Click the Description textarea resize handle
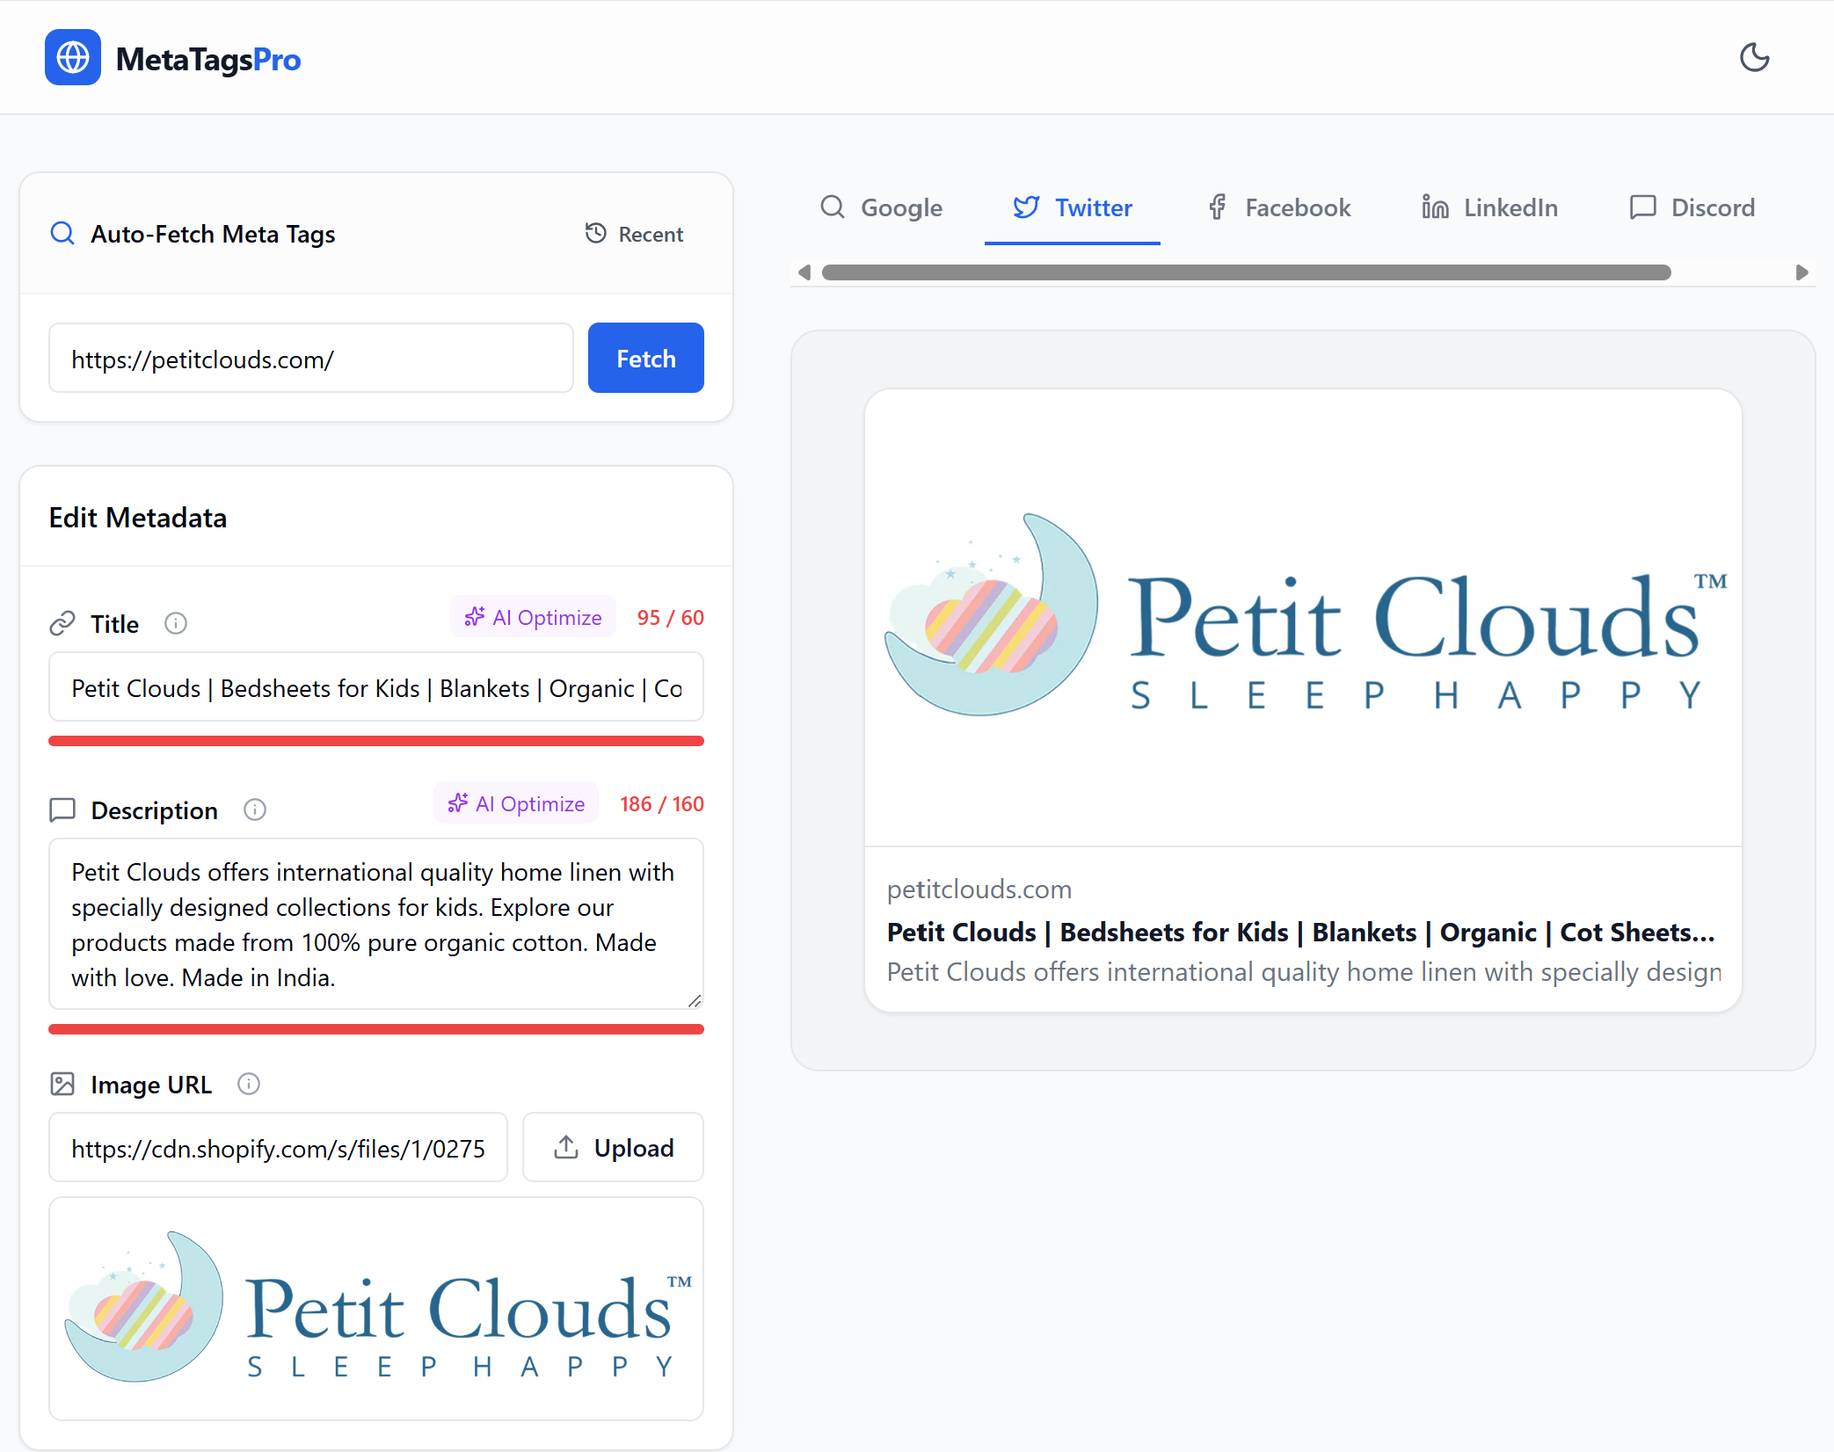 pos(695,1001)
